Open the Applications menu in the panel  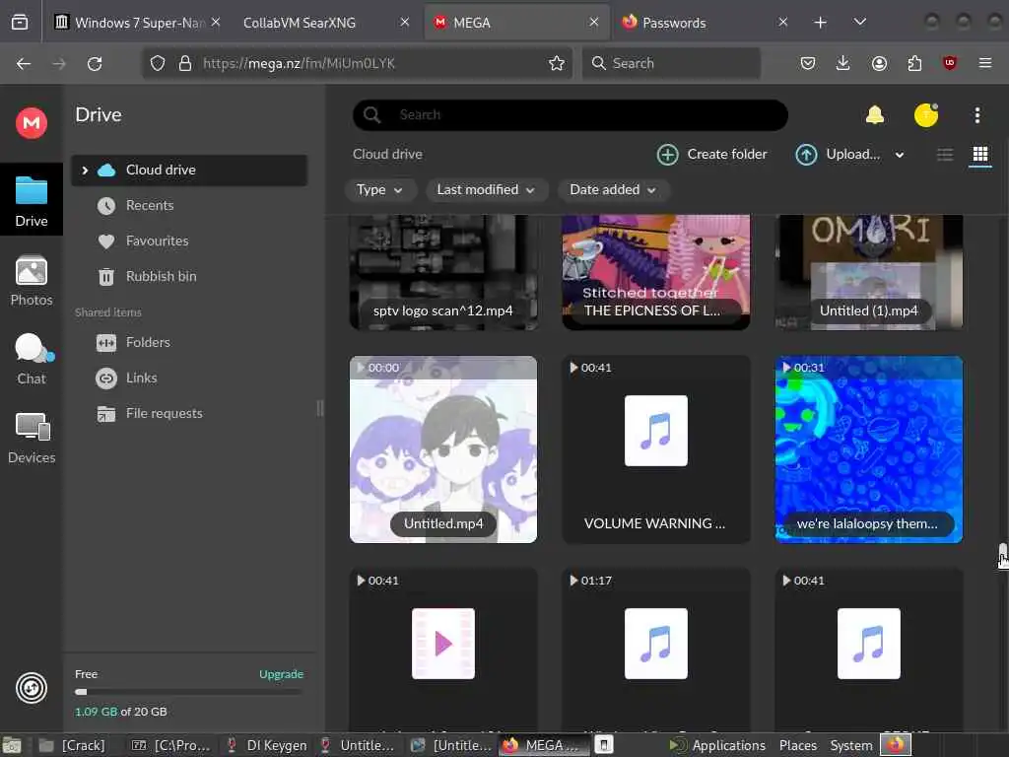click(717, 745)
